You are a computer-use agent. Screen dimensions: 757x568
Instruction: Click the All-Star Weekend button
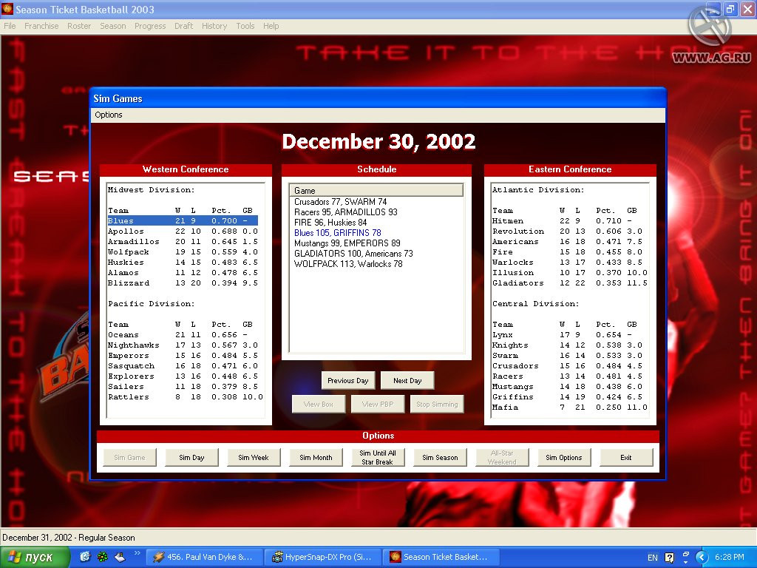(x=502, y=457)
